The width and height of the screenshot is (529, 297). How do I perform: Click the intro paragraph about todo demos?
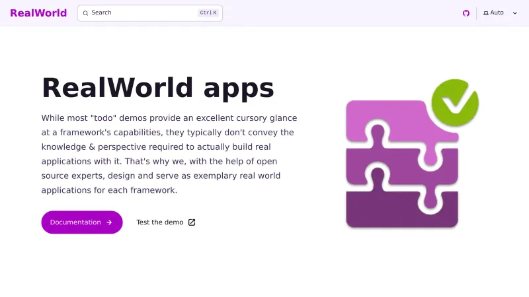tap(169, 154)
